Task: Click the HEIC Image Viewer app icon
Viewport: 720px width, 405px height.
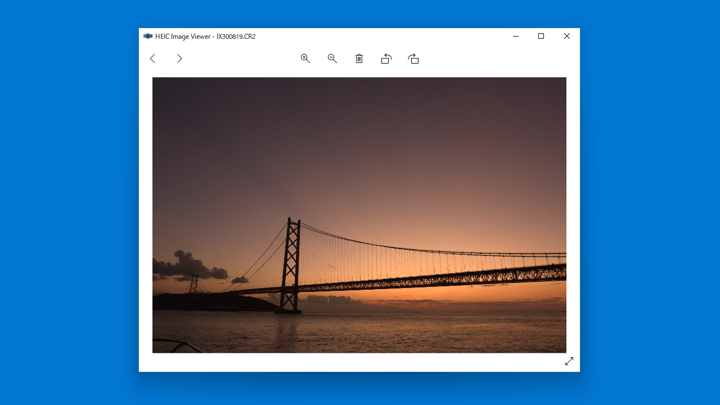Action: [x=148, y=36]
